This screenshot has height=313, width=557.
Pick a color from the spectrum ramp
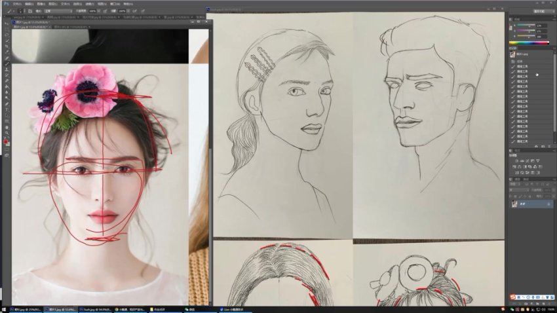529,43
